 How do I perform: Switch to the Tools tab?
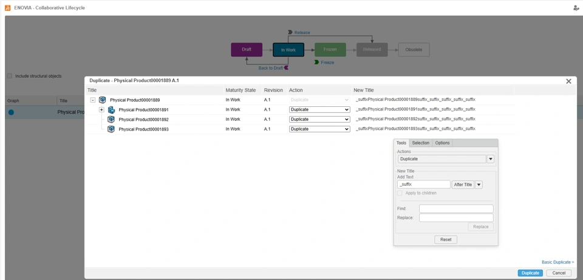pyautogui.click(x=401, y=143)
